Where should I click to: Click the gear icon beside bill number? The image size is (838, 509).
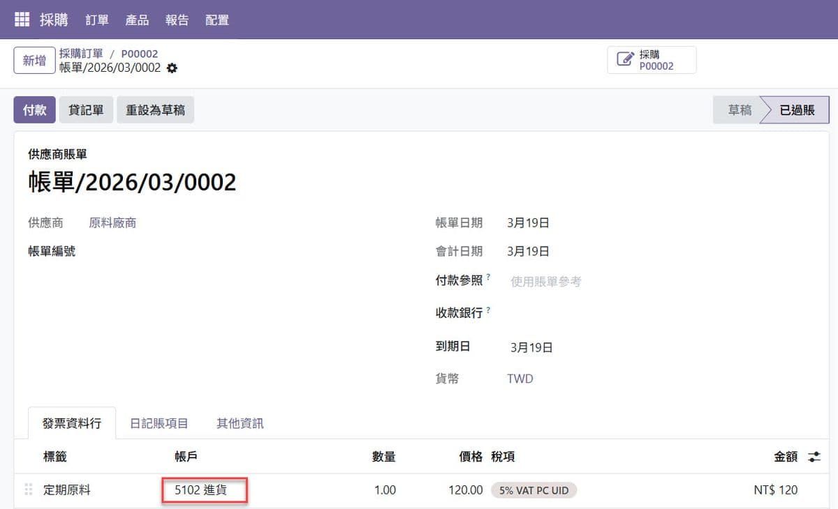tap(172, 68)
